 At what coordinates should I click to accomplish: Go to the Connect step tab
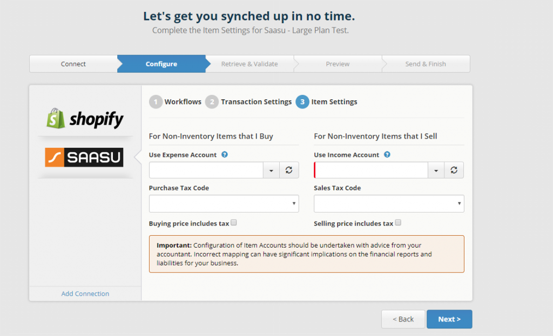click(73, 64)
